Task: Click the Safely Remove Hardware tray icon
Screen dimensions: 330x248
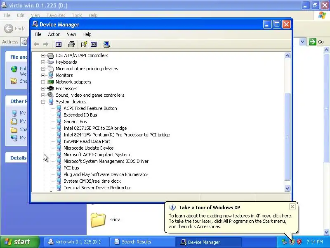Action: (285, 242)
